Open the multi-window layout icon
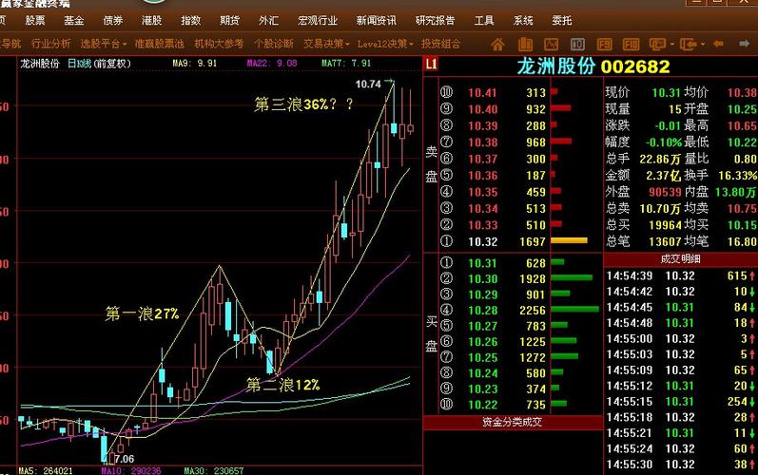 657,45
